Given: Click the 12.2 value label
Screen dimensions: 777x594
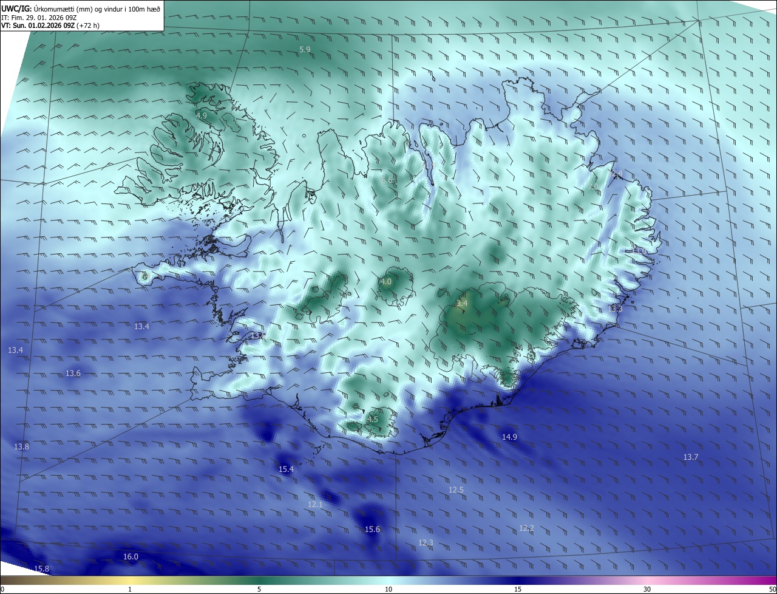Looking at the screenshot, I should tap(526, 528).
